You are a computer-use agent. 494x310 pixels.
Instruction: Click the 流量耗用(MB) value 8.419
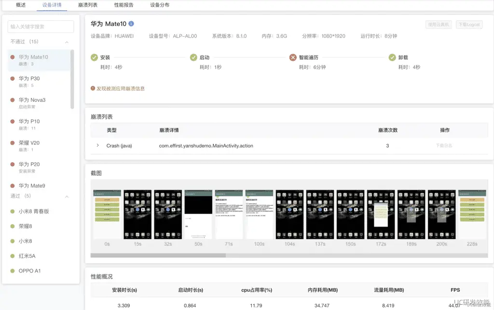[x=388, y=305]
